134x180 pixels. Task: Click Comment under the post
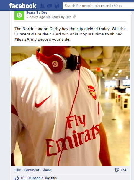click(x=32, y=170)
